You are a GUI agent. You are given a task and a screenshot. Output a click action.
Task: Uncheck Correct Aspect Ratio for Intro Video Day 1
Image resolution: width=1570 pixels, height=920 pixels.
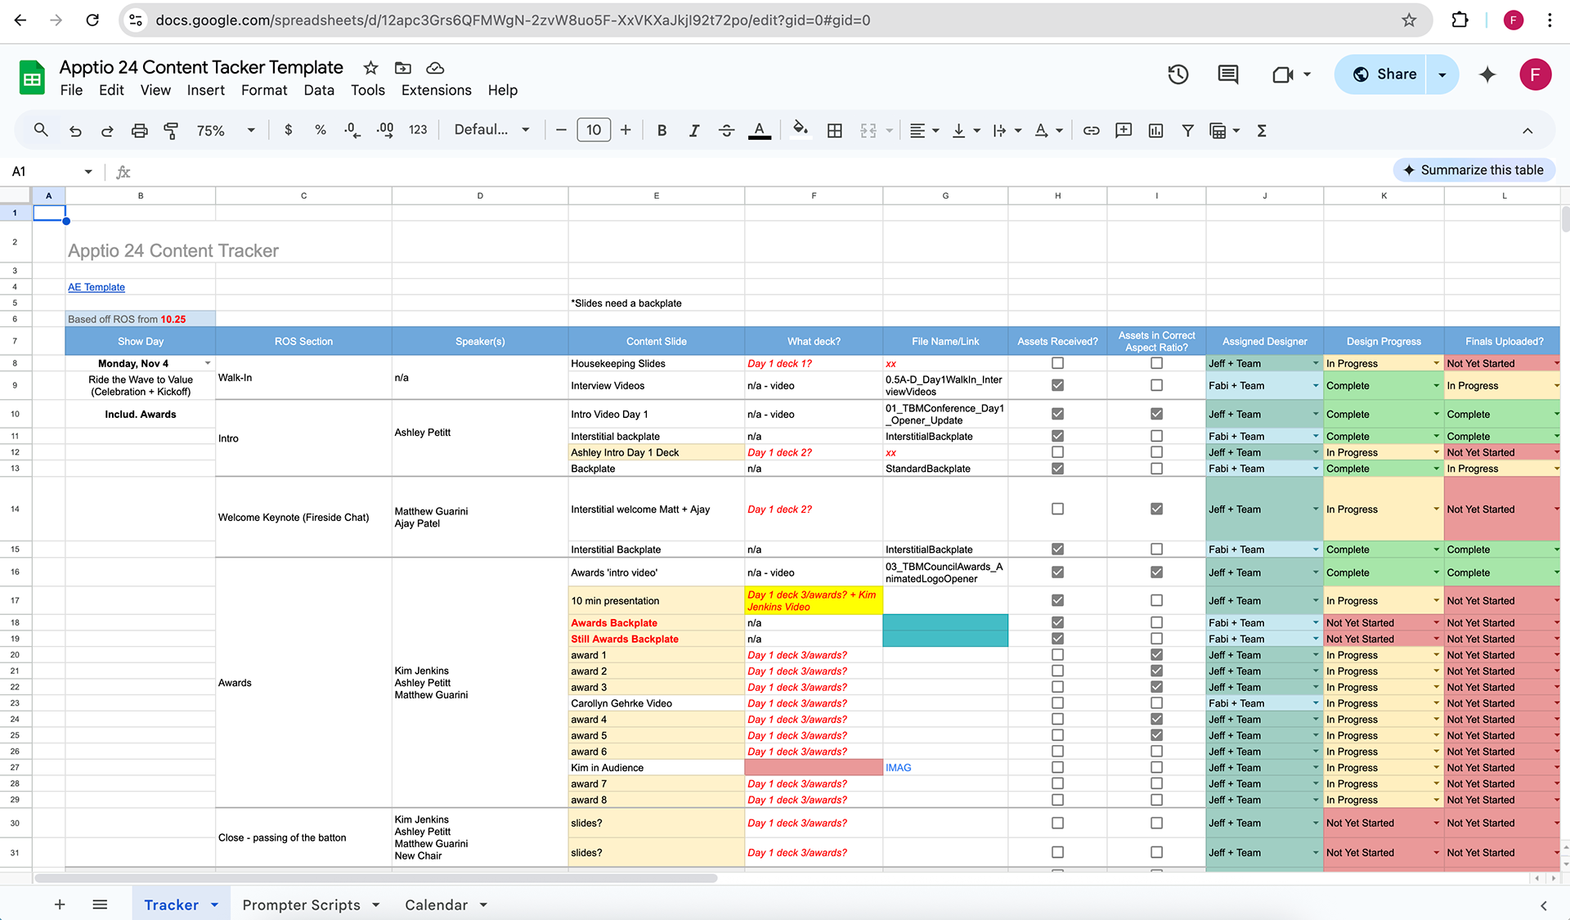1156,414
